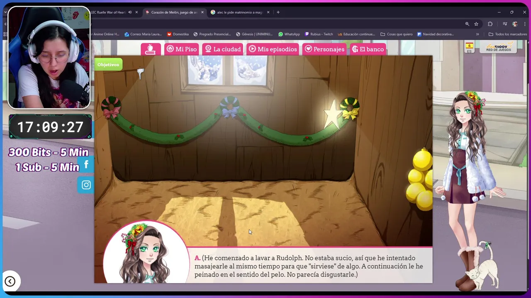Bookmark this page with the star icon
The image size is (531, 298).
(x=476, y=24)
